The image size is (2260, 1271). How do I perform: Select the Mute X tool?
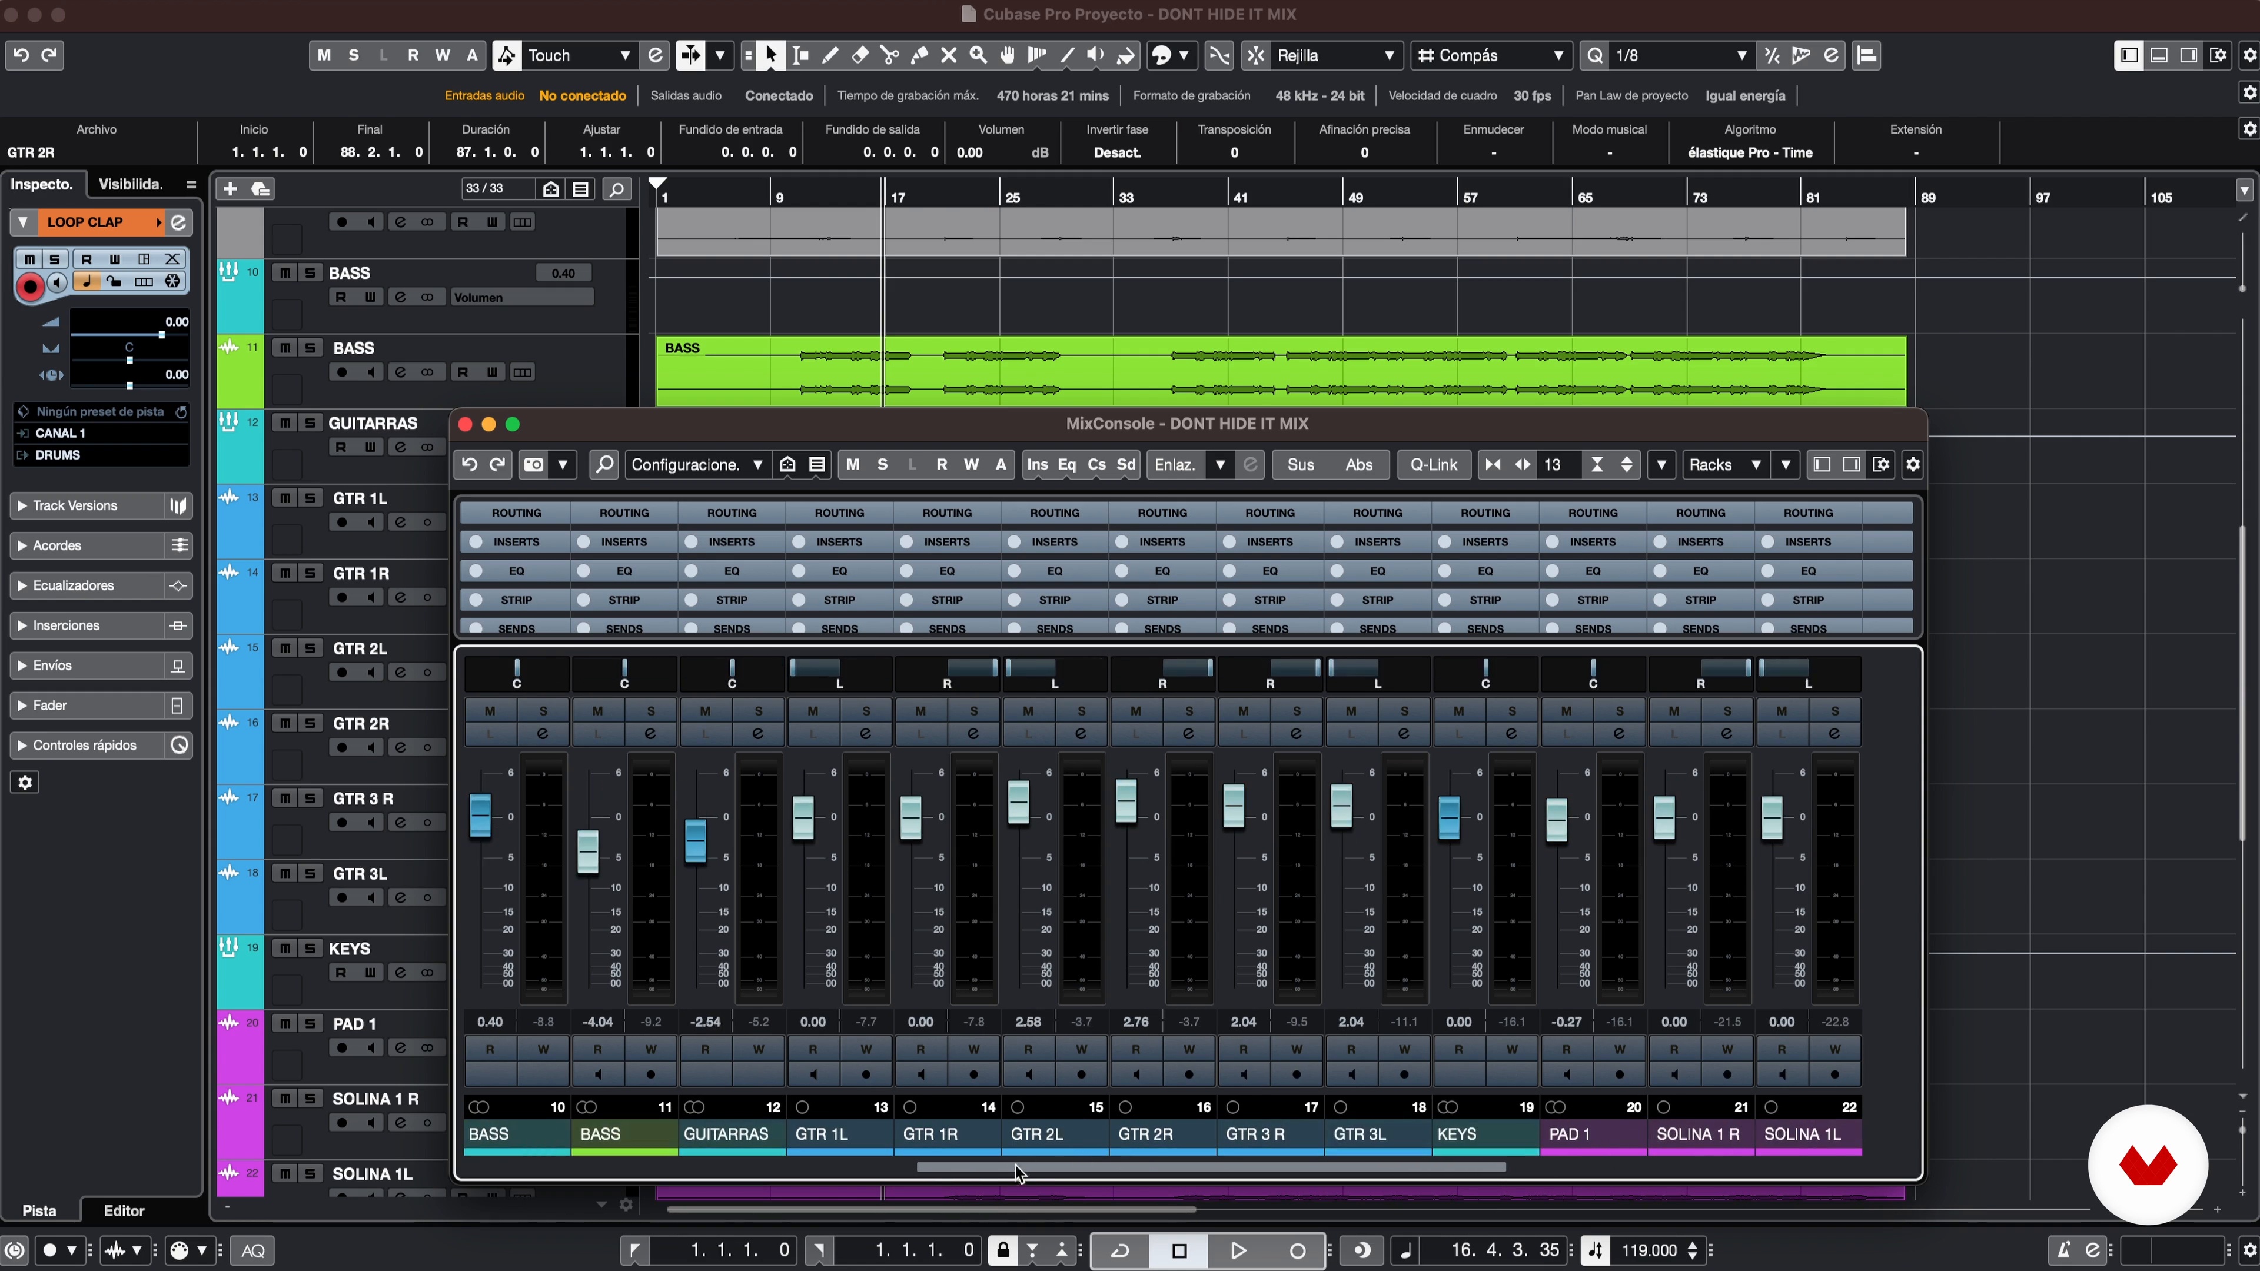coord(948,55)
